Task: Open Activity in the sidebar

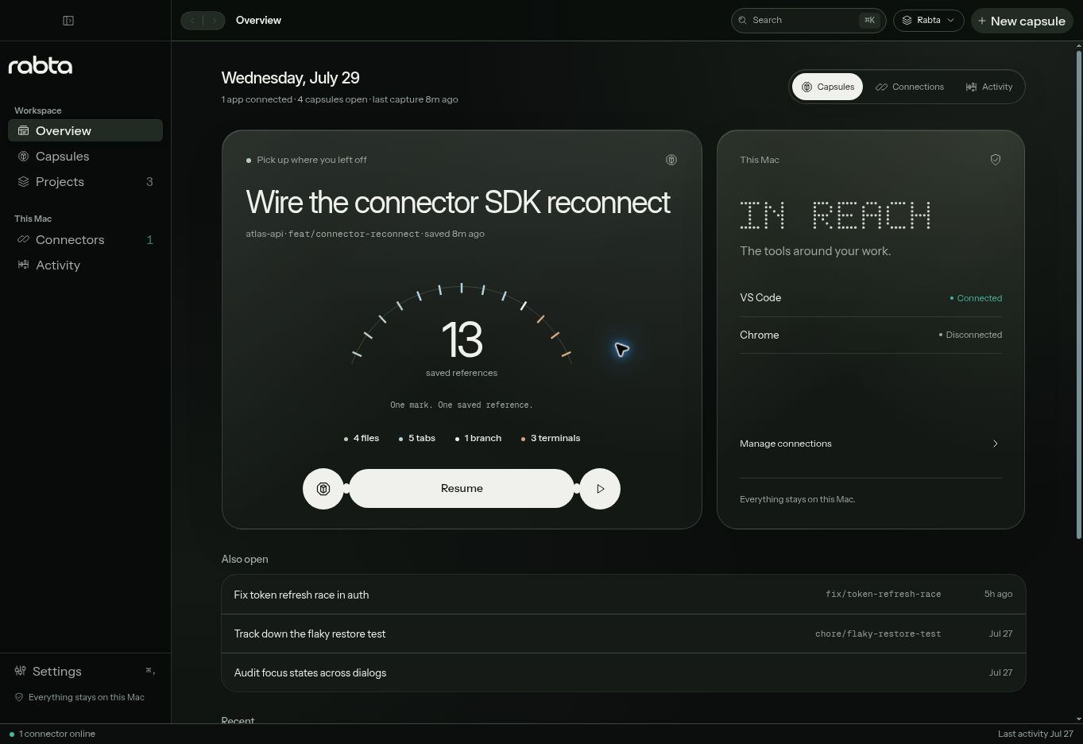Action: coord(85,265)
